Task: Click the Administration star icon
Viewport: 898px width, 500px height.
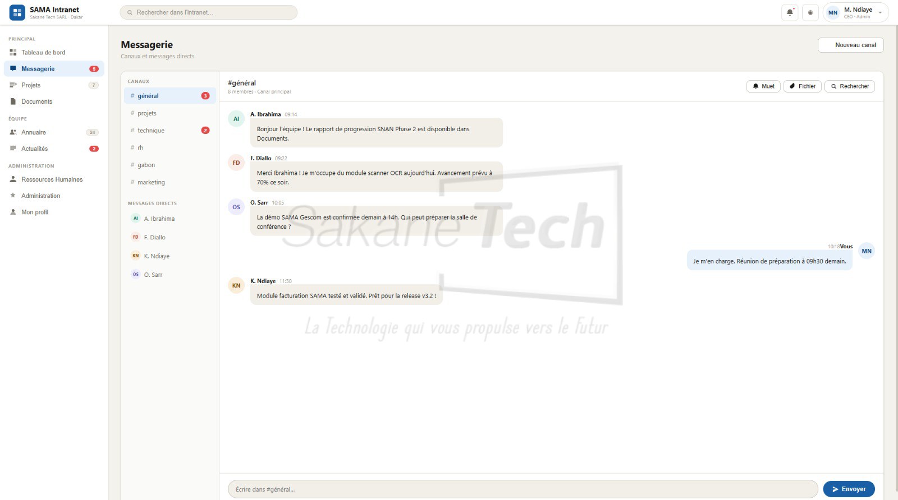Action: 13,196
